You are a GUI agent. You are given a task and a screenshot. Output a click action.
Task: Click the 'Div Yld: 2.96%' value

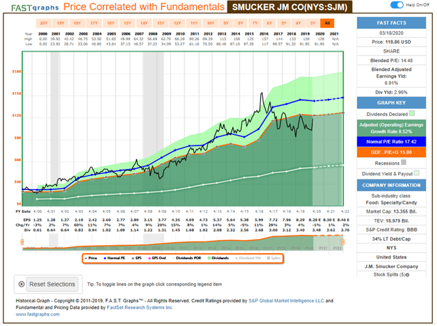(x=393, y=93)
